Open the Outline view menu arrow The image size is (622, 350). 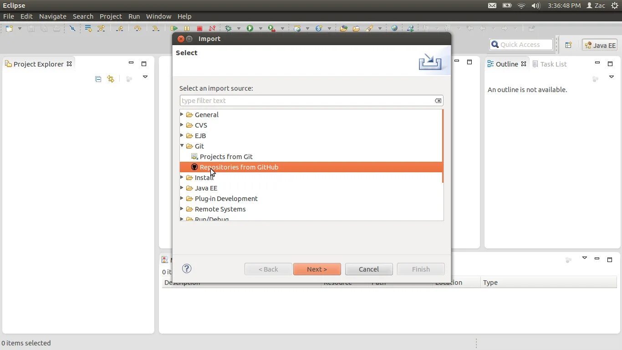point(612,77)
